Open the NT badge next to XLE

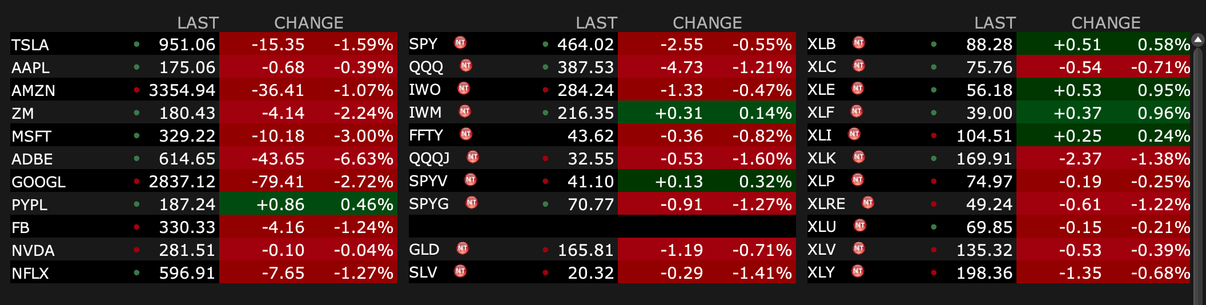coord(858,89)
